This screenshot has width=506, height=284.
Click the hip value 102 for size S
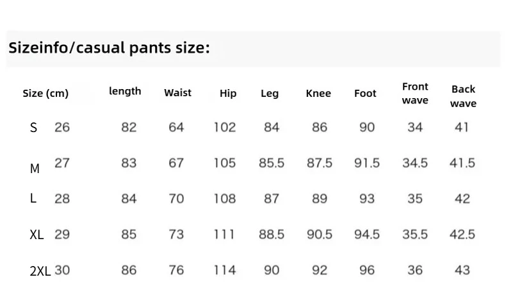tap(225, 128)
